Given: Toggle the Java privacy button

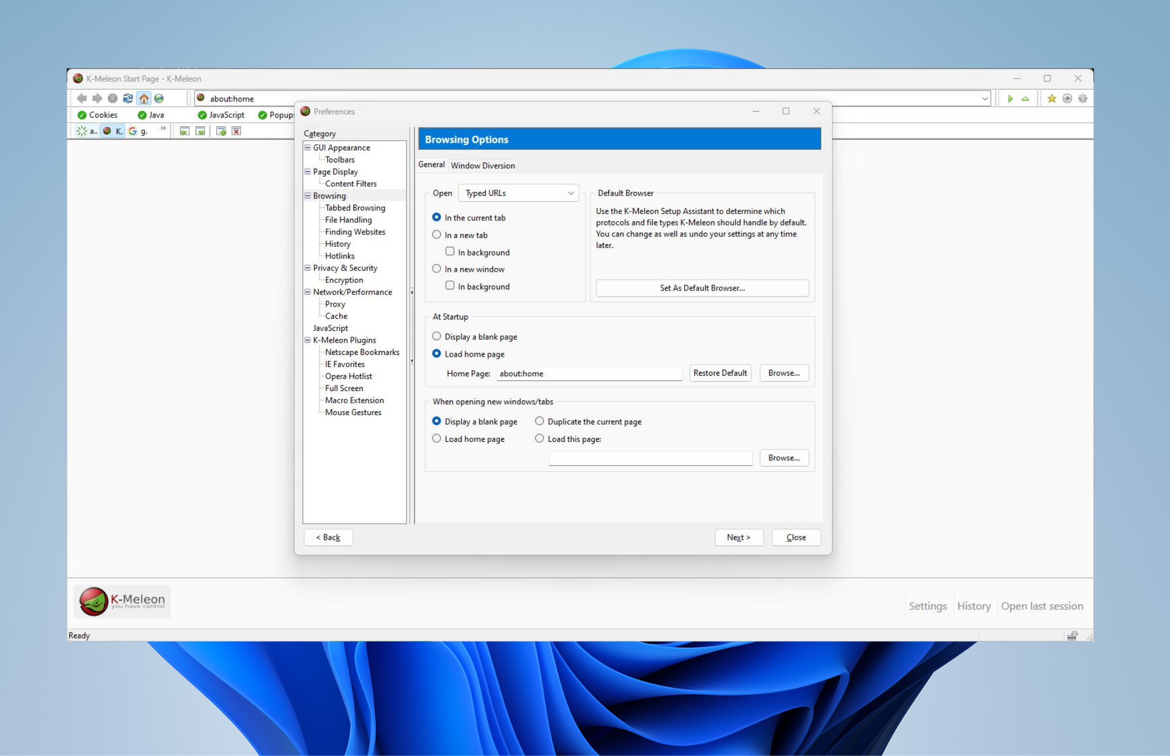Looking at the screenshot, I should pyautogui.click(x=151, y=115).
